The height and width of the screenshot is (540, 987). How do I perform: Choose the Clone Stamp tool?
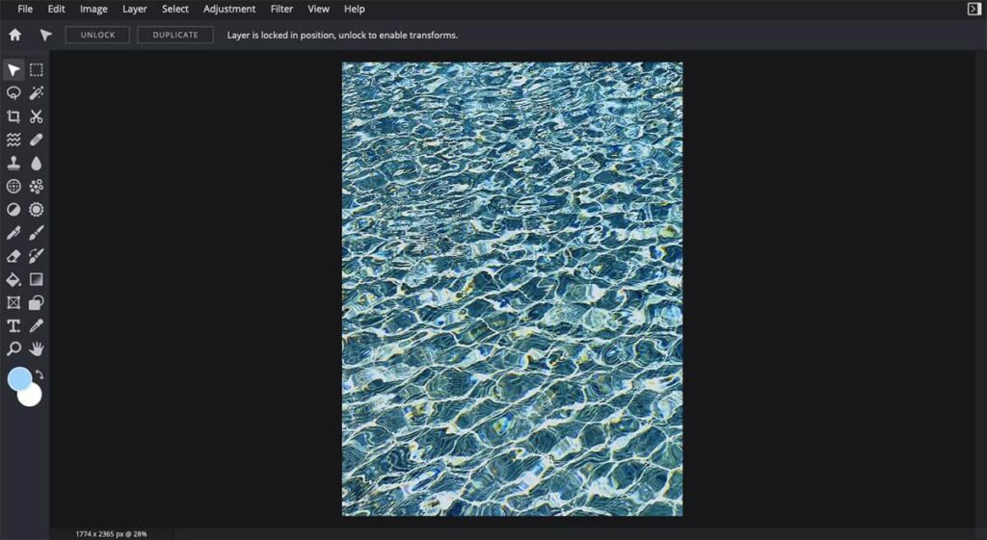tap(13, 164)
